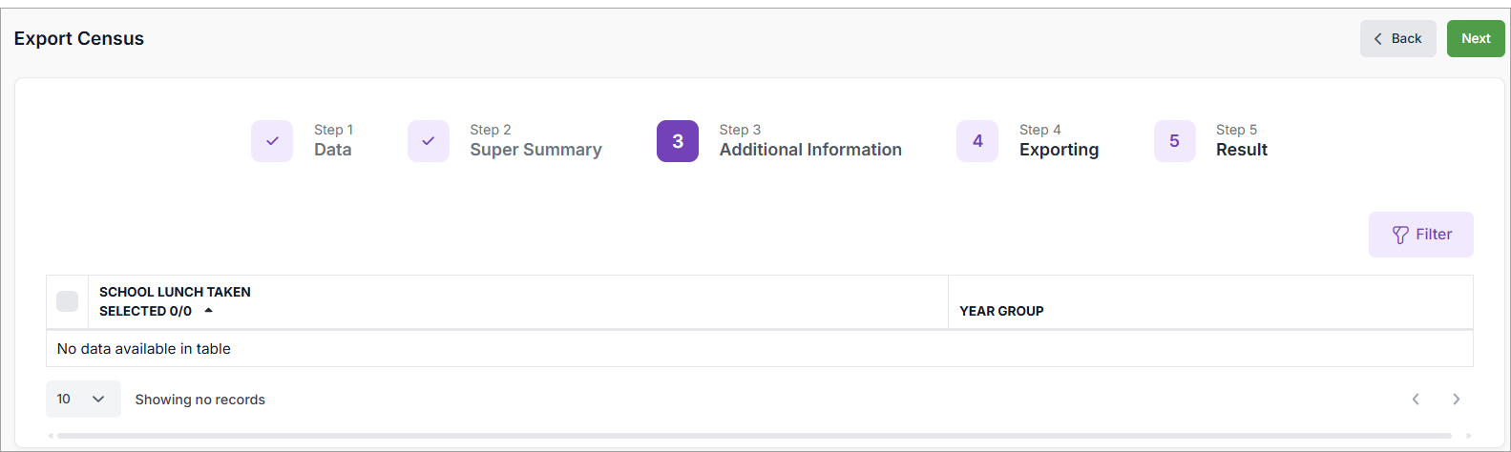
Task: Click the Step 5 Result number icon
Action: (1174, 141)
